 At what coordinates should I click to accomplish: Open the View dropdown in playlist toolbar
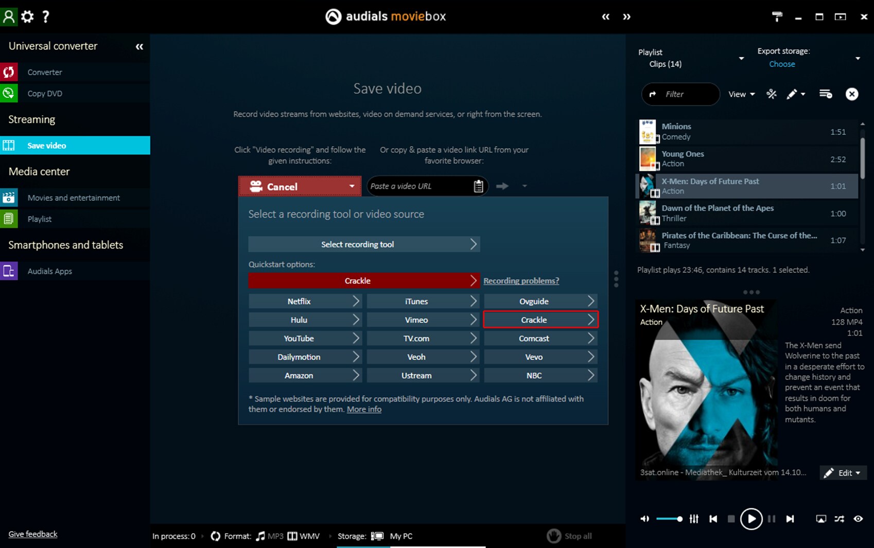click(742, 94)
